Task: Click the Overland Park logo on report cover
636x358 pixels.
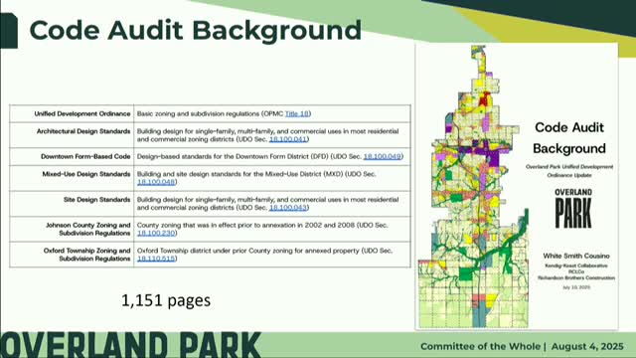Action: (x=573, y=208)
